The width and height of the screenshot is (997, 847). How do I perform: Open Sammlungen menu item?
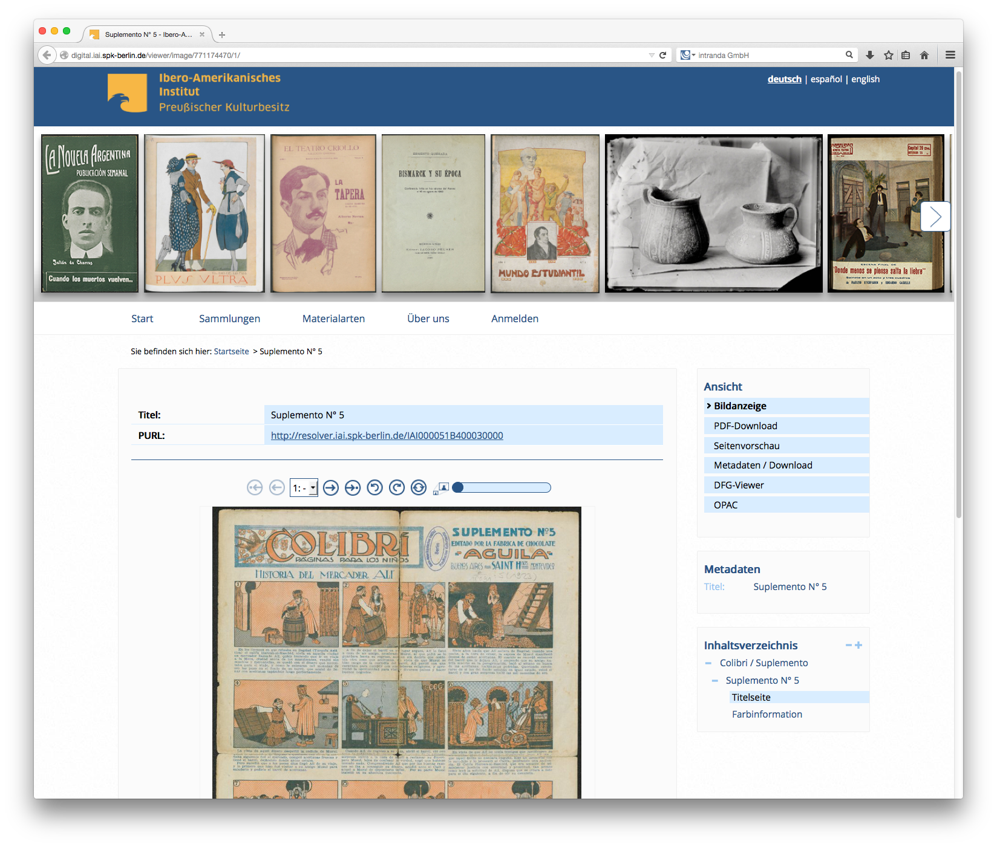point(229,319)
